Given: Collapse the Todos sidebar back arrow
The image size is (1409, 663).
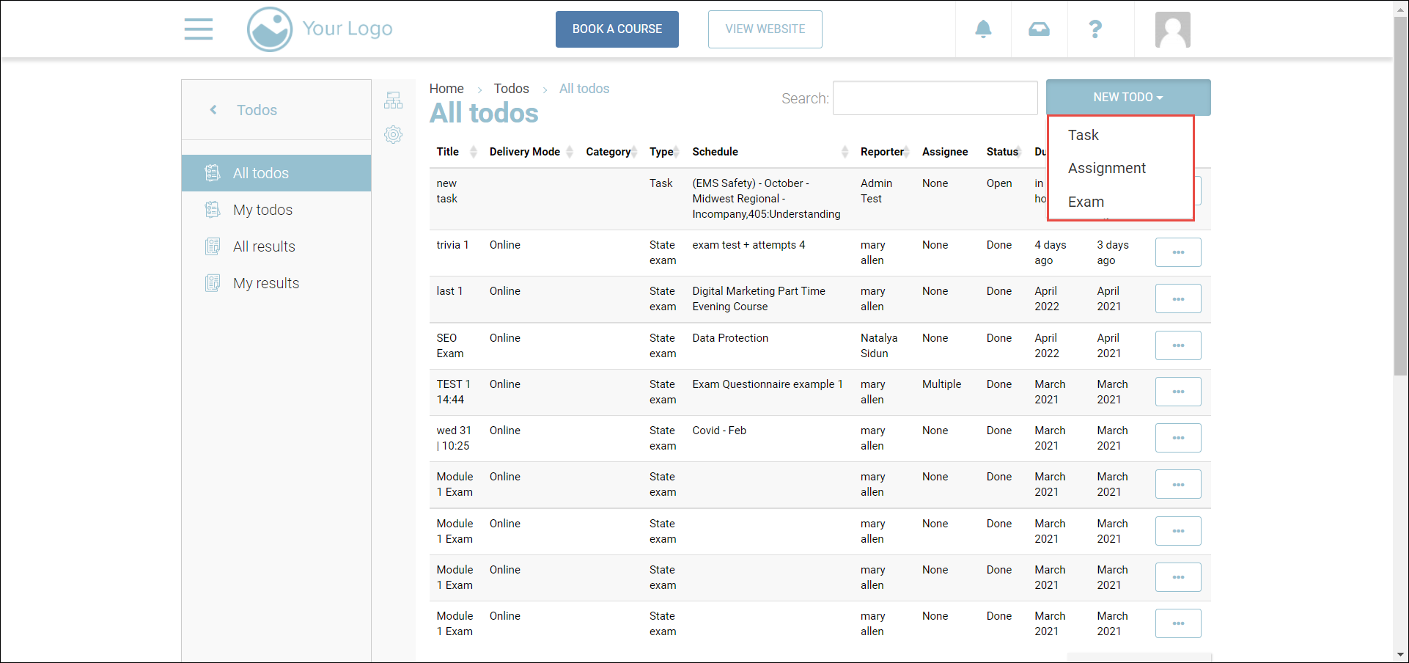Looking at the screenshot, I should pyautogui.click(x=213, y=110).
